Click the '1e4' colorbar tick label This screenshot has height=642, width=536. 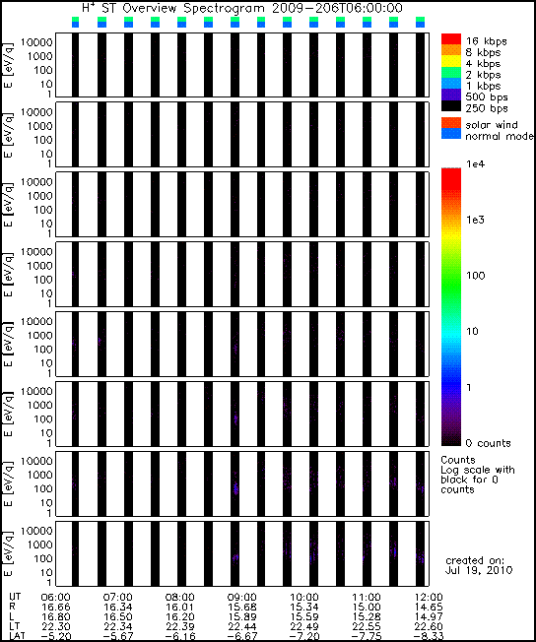coord(475,164)
